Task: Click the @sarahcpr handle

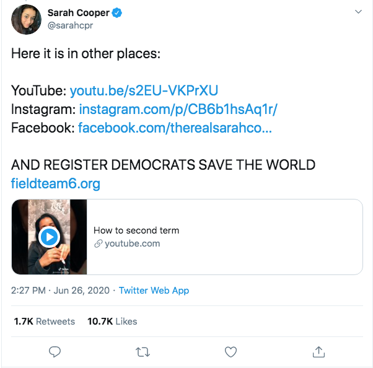Action: coord(70,25)
